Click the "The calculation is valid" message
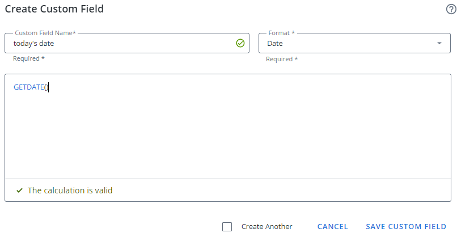The width and height of the screenshot is (457, 237). [70, 191]
